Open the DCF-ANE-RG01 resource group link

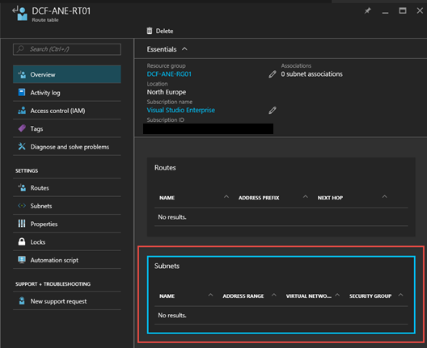[169, 74]
